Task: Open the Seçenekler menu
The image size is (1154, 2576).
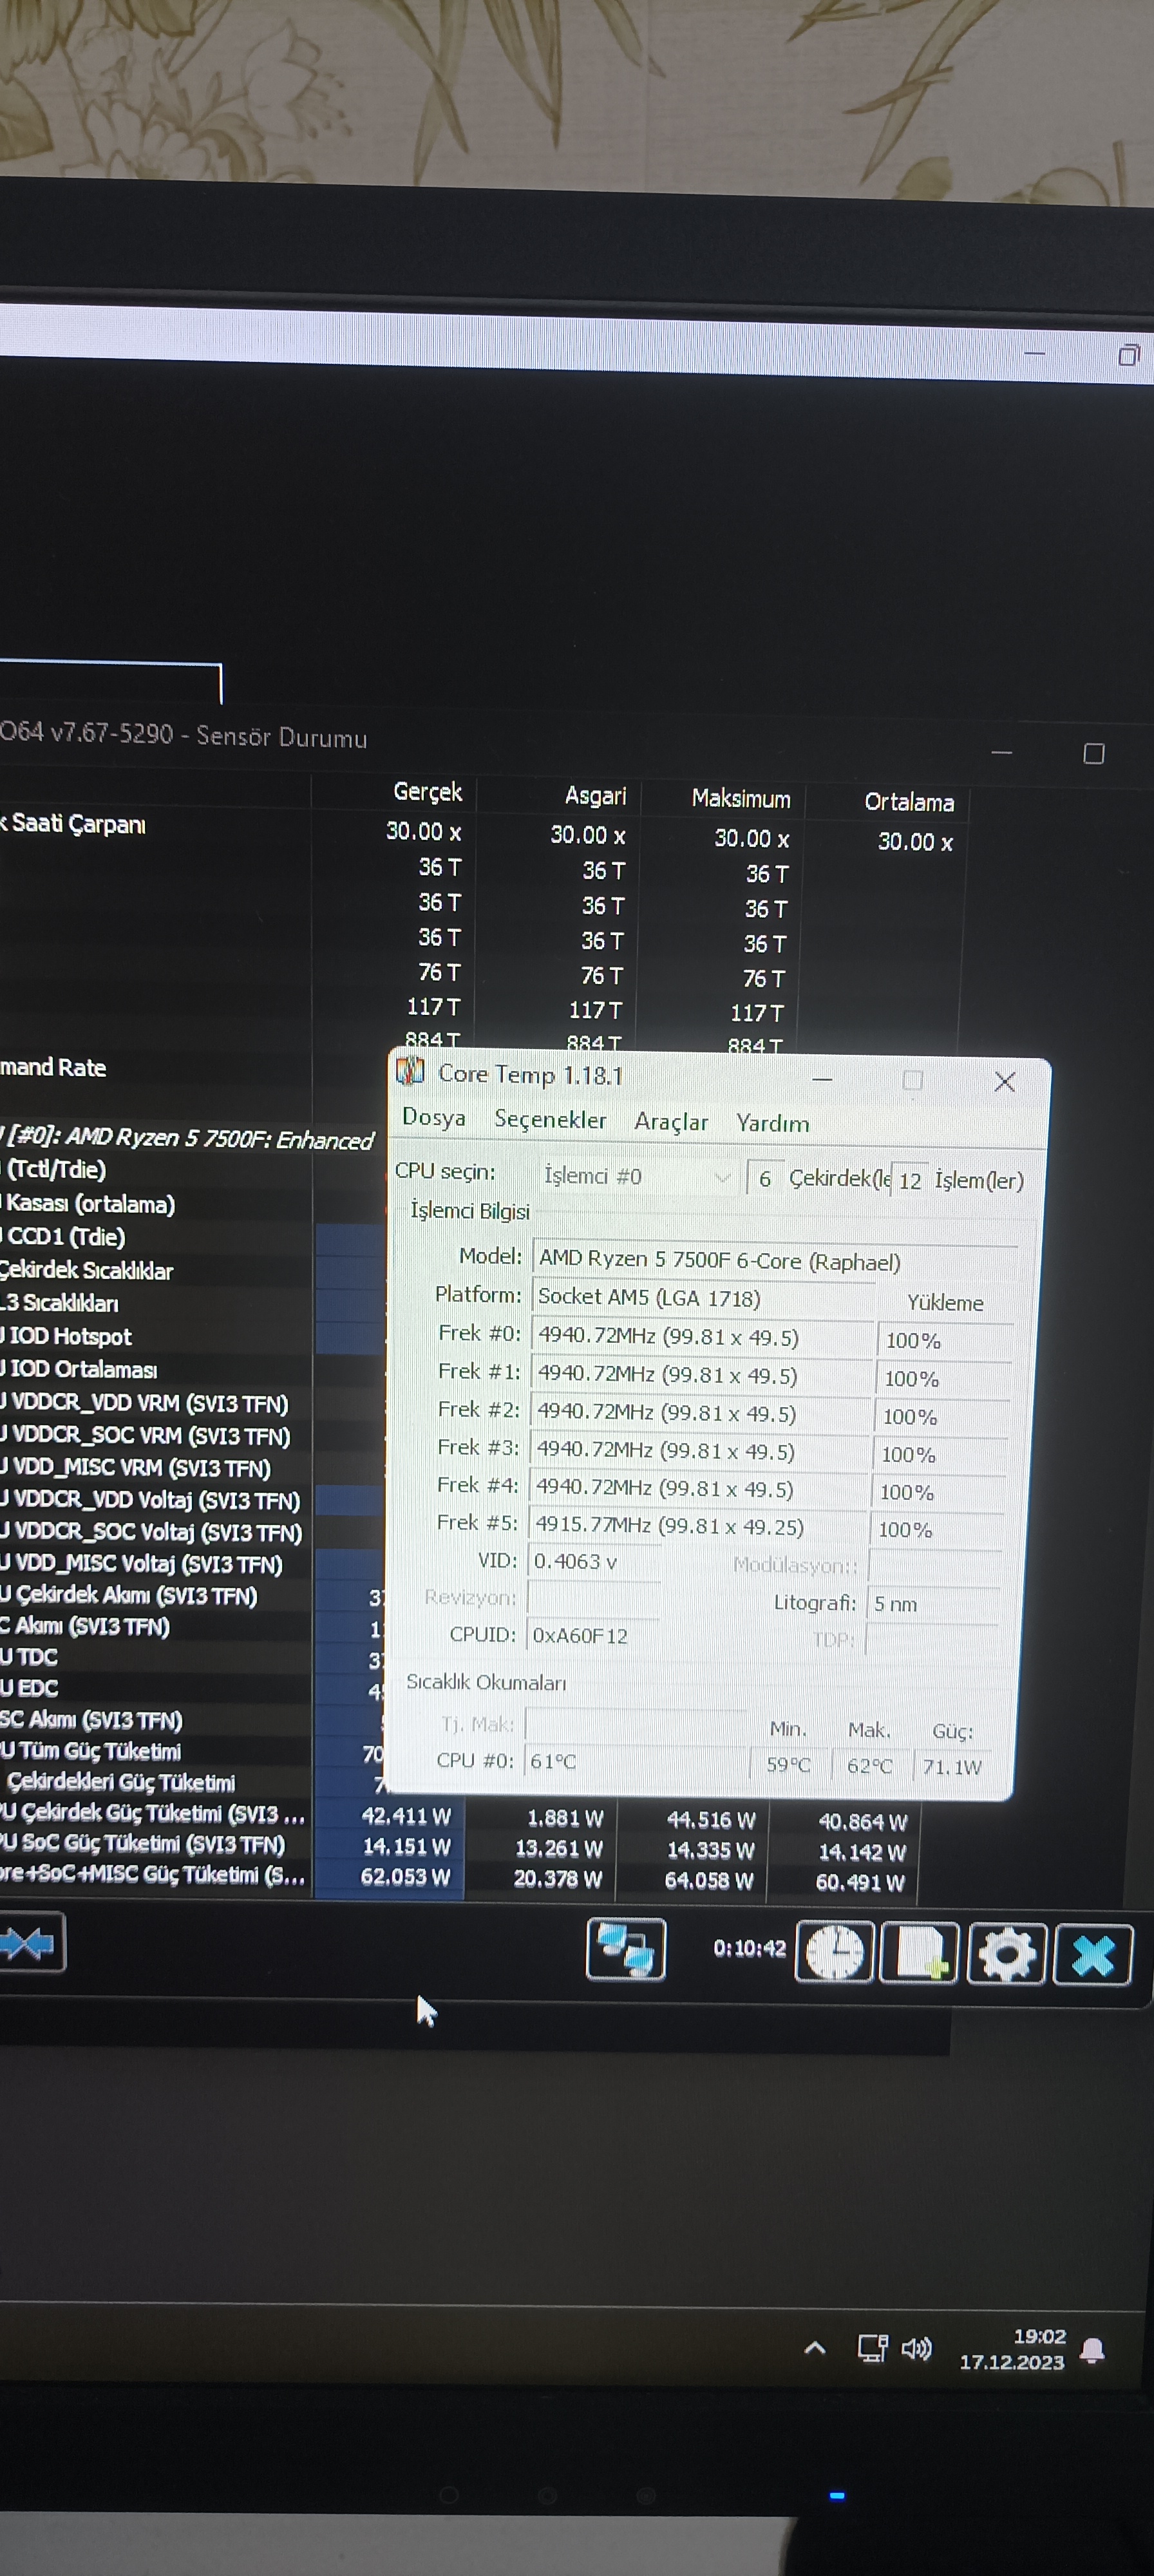Action: pos(550,1119)
